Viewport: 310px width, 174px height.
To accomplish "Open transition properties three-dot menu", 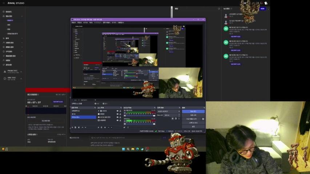I will click(179, 119).
